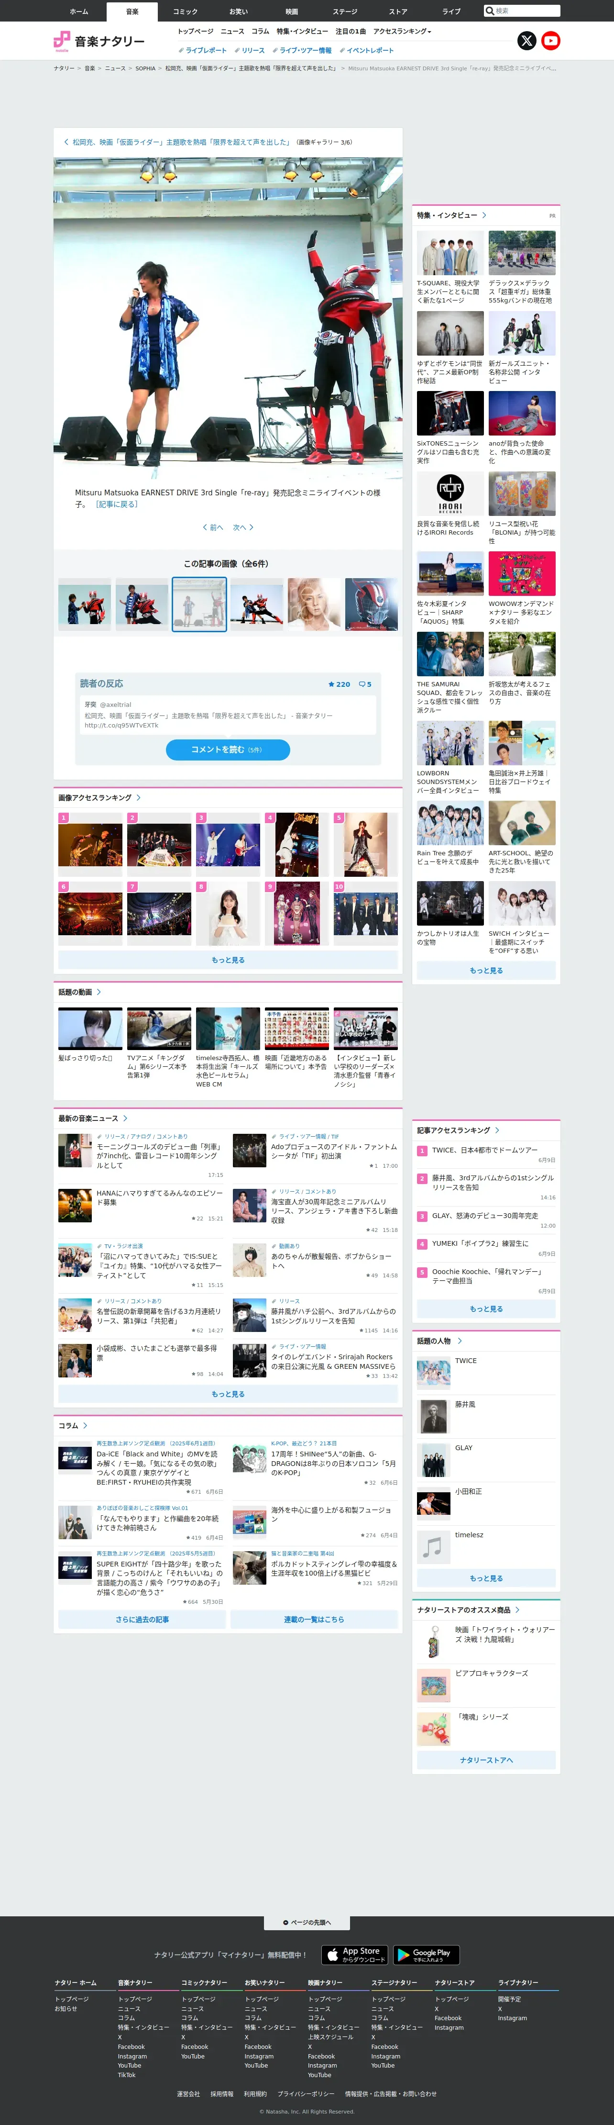
Task: Switch to ストア tab
Action: (398, 11)
